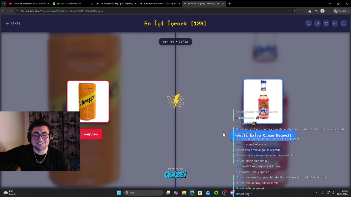The image size is (351, 197).
Task: Open the Windows Start menu
Action: pyautogui.click(x=119, y=193)
